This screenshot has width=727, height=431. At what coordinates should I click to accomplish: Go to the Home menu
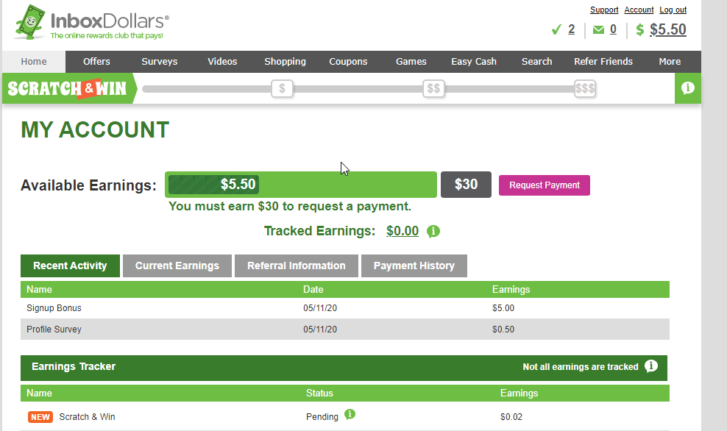point(34,62)
